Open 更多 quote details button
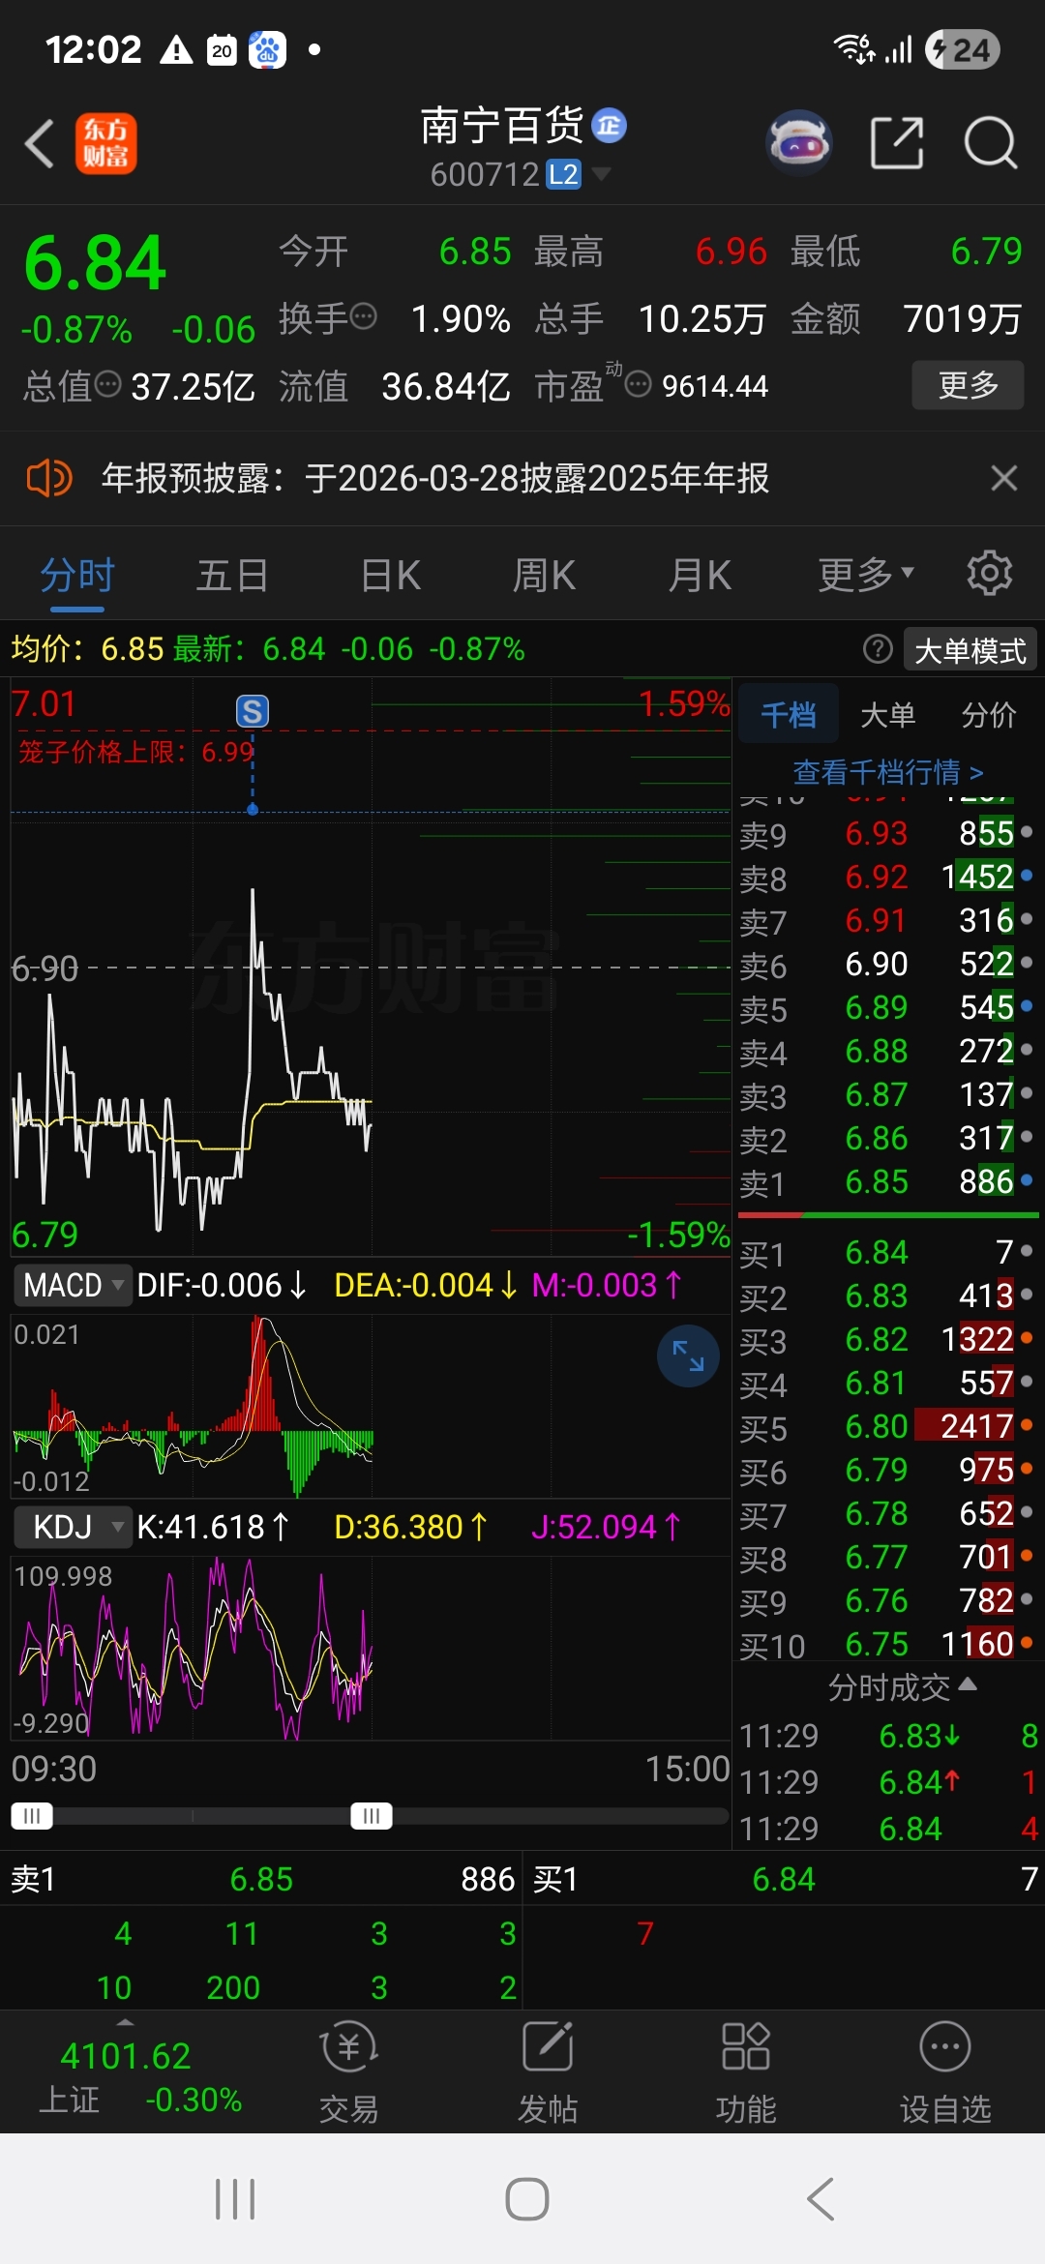This screenshot has height=2264, width=1045. coord(968,385)
